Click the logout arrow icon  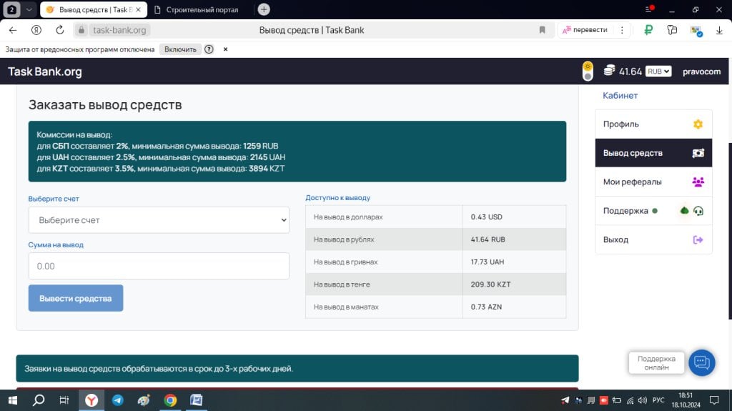coord(698,240)
